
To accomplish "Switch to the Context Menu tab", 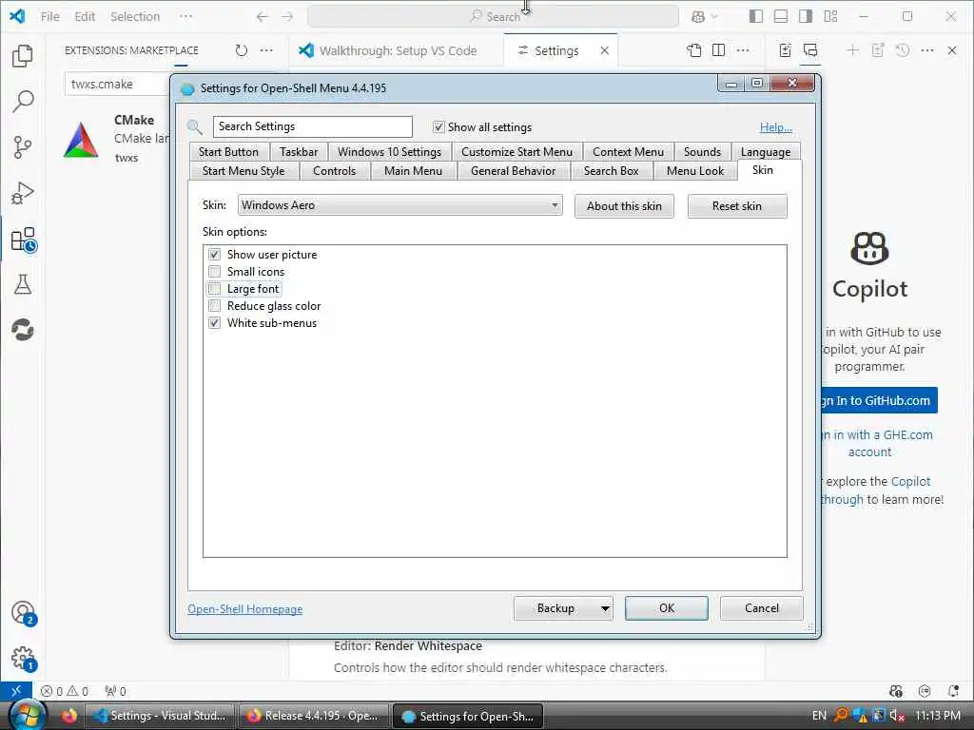I will pyautogui.click(x=628, y=152).
